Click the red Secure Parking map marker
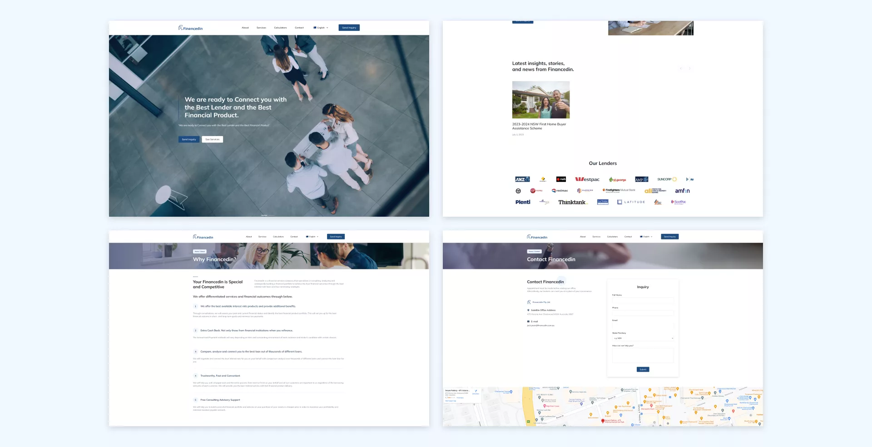 click(603, 421)
